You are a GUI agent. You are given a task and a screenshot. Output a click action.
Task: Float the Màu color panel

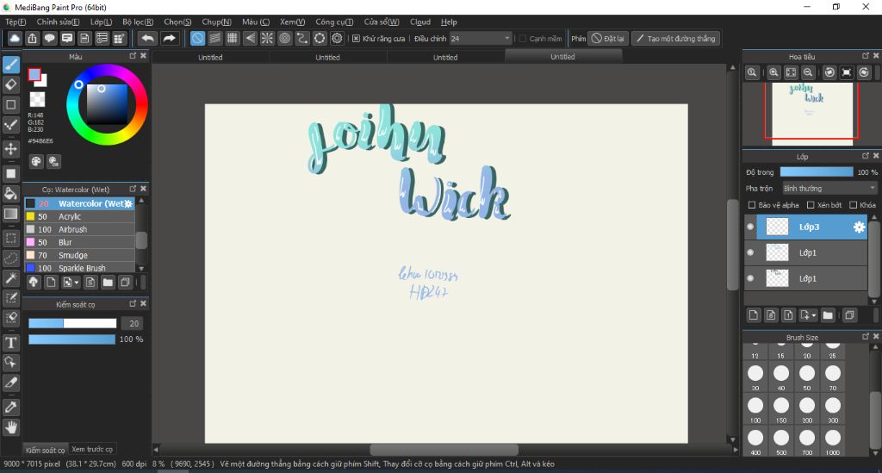(133, 56)
